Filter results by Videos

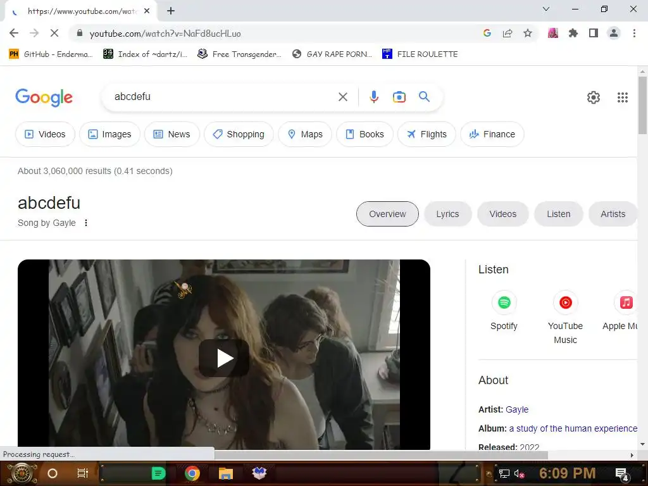point(45,134)
